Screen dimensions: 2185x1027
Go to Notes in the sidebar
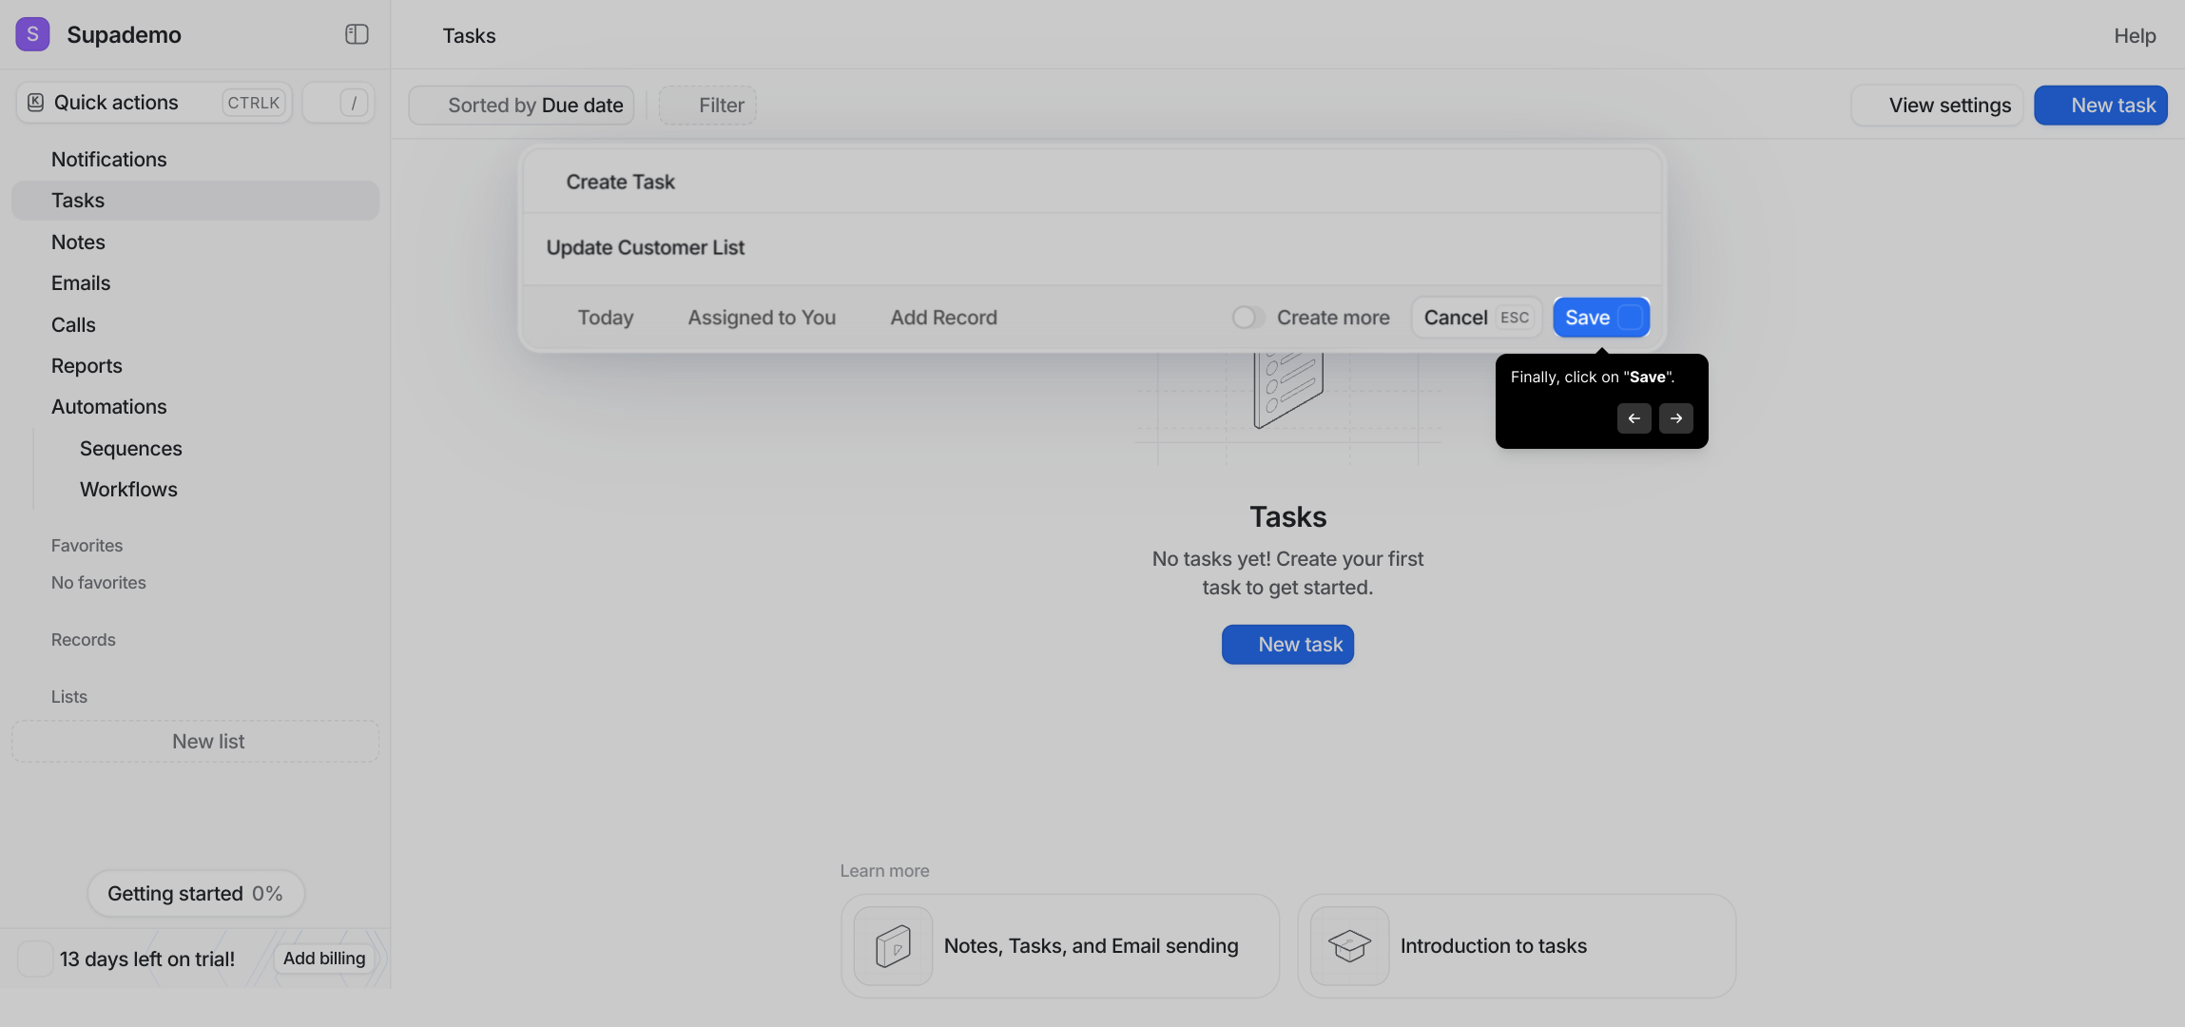tap(195, 242)
